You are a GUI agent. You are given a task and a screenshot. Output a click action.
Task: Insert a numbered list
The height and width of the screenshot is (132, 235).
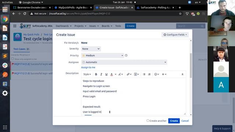tap(149, 74)
